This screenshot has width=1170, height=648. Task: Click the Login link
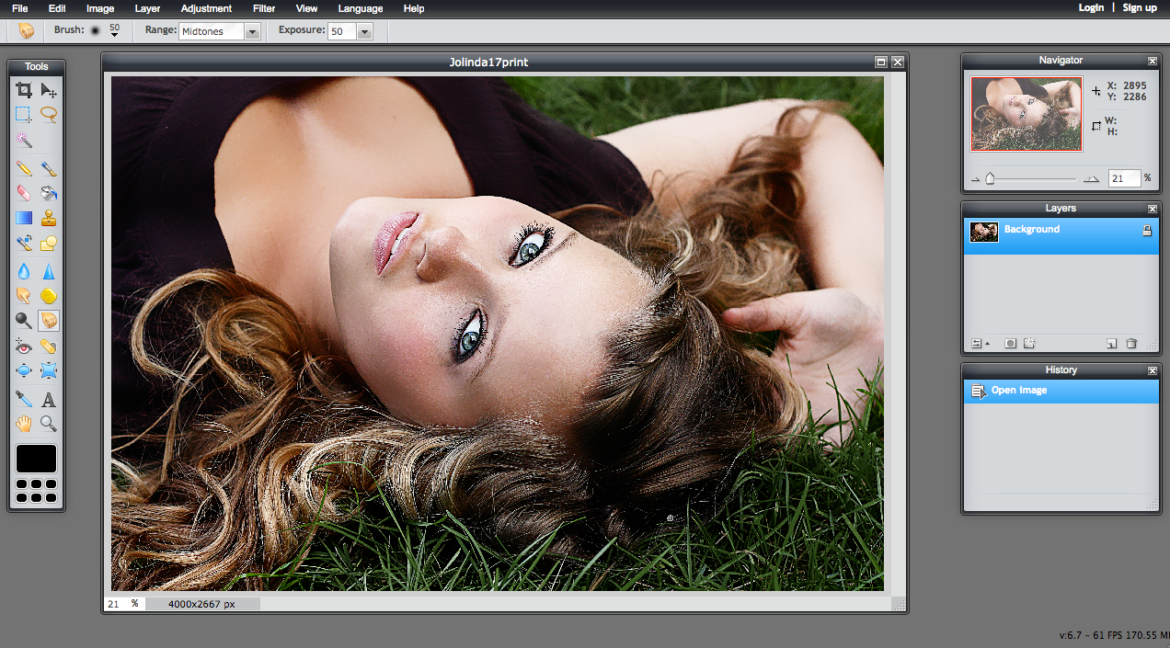point(1091,7)
